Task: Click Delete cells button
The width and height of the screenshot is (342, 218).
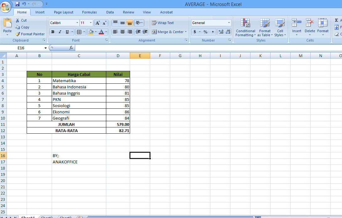Action: pyautogui.click(x=310, y=27)
